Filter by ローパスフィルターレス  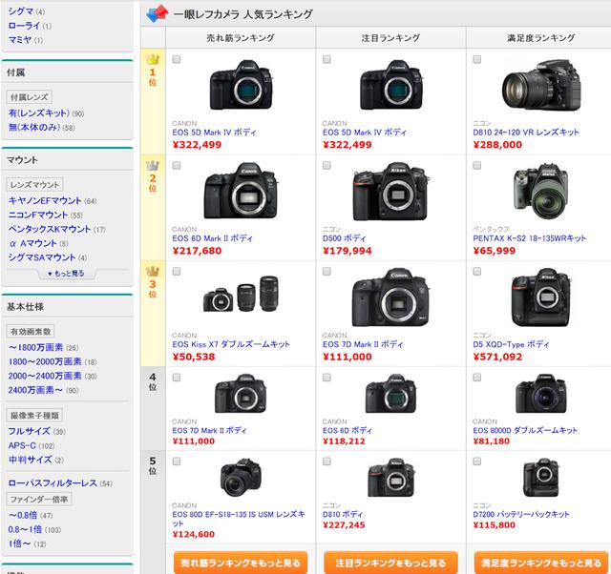(x=53, y=483)
